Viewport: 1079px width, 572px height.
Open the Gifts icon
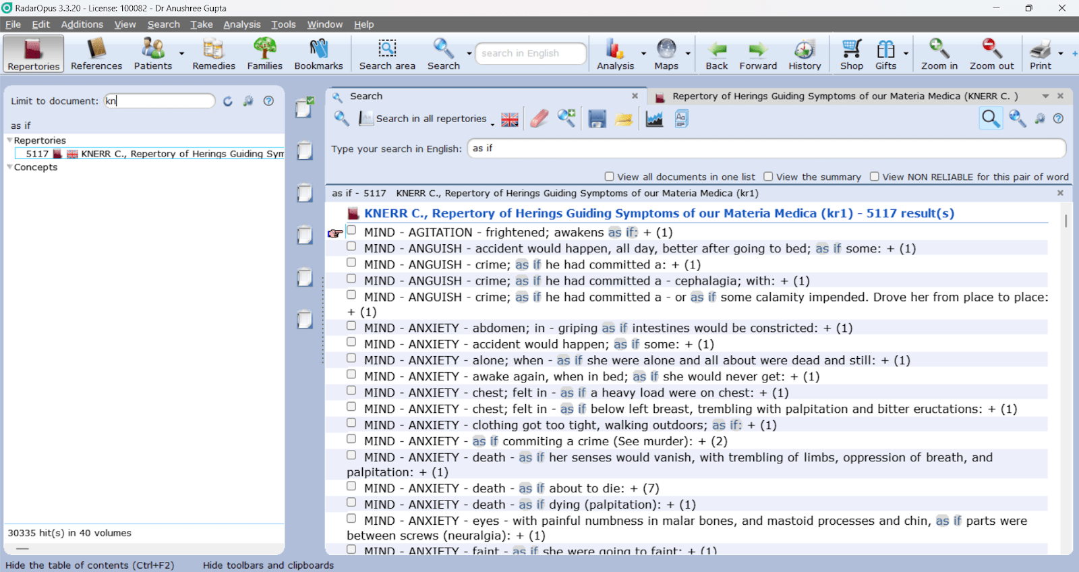pos(885,54)
